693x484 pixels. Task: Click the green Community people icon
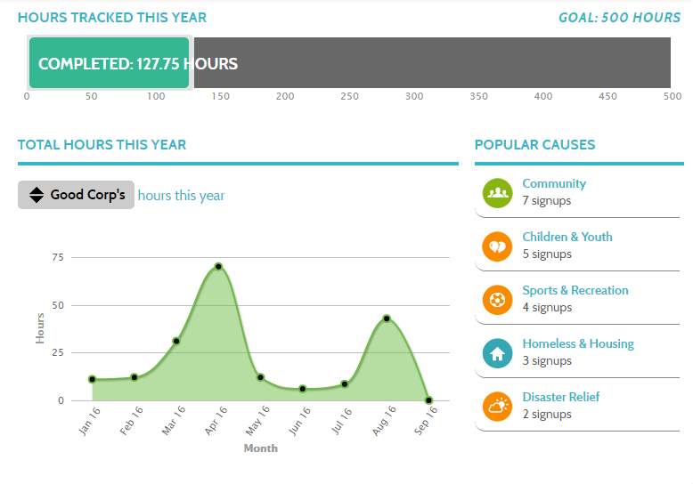point(497,193)
